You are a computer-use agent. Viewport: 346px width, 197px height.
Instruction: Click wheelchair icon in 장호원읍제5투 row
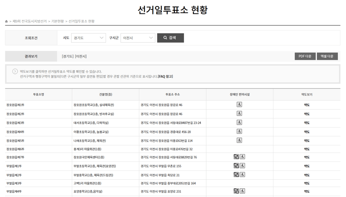(240, 140)
